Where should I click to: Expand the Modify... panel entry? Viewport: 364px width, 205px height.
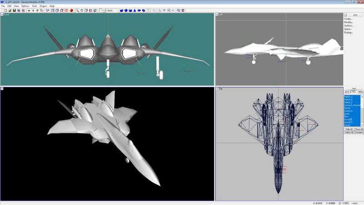pyautogui.click(x=349, y=22)
